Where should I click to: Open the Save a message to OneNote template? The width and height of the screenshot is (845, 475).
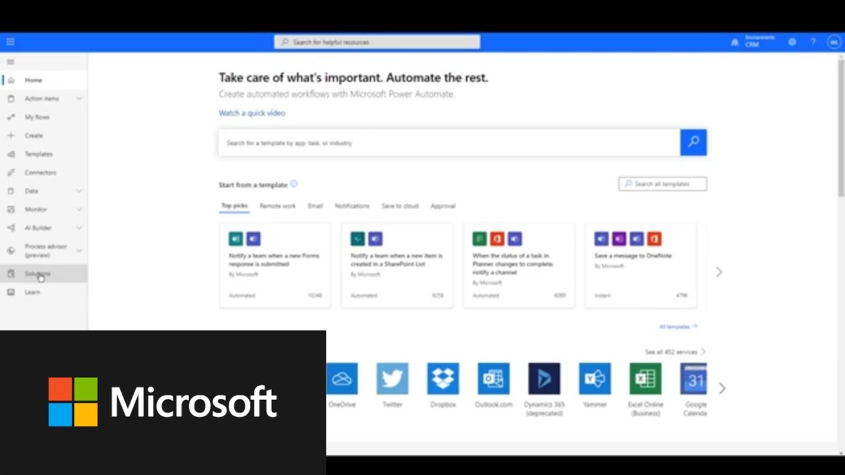[640, 265]
